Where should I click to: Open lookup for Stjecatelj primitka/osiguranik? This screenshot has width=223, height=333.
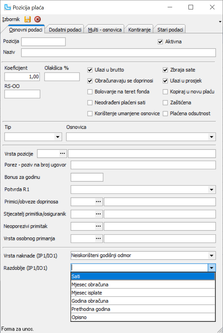pos(98,214)
